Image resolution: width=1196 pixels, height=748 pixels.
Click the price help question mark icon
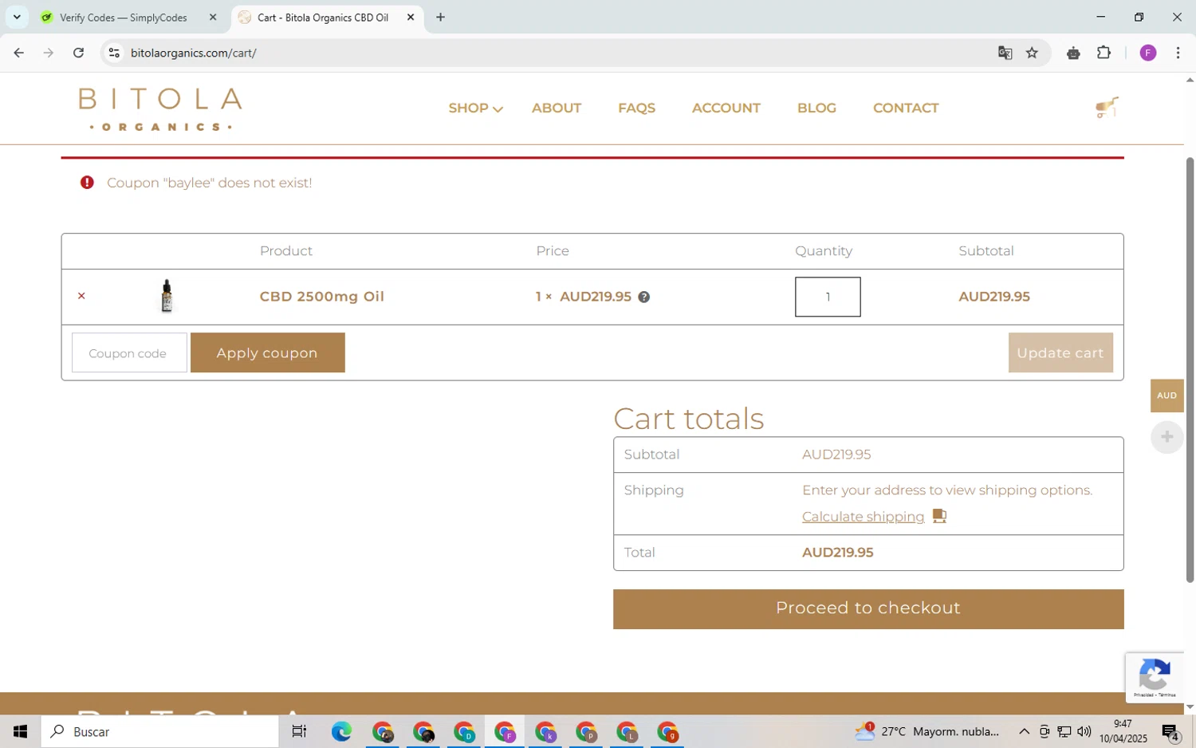[644, 297]
